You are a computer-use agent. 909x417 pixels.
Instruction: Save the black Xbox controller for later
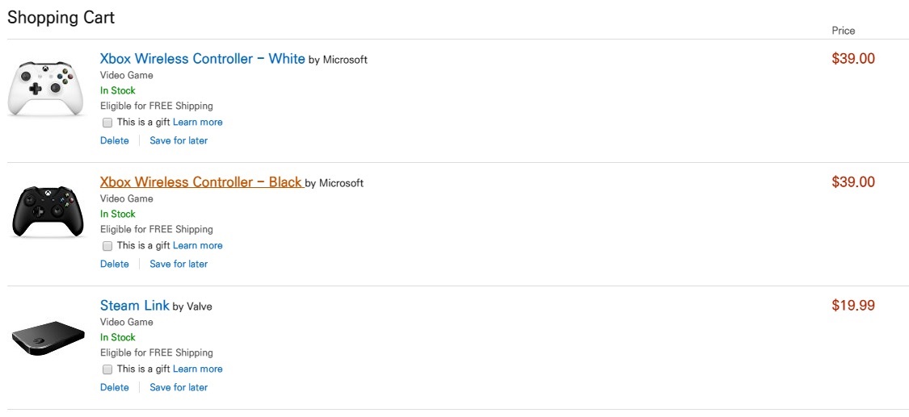pyautogui.click(x=179, y=264)
